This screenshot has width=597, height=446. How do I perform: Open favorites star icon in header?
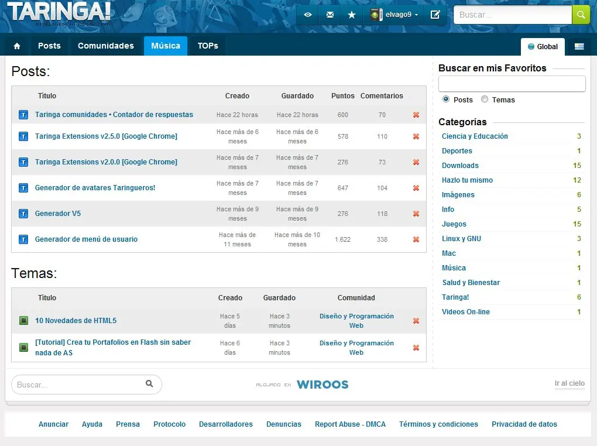coord(352,15)
